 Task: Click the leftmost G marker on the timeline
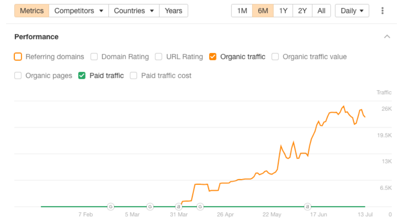click(x=110, y=207)
